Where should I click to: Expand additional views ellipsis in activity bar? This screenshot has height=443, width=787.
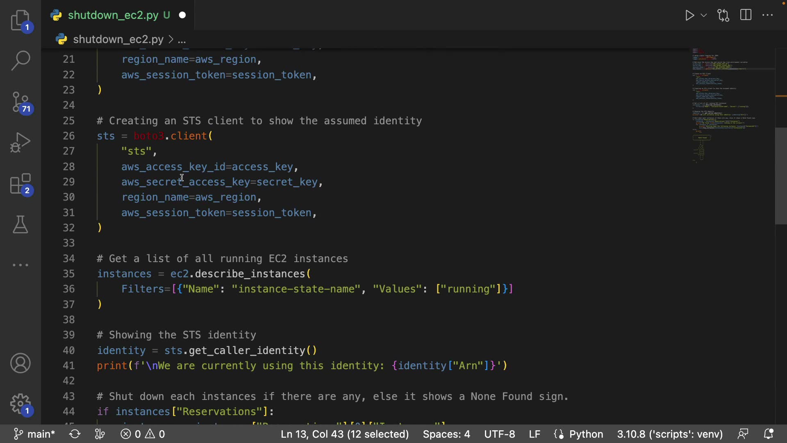20,265
